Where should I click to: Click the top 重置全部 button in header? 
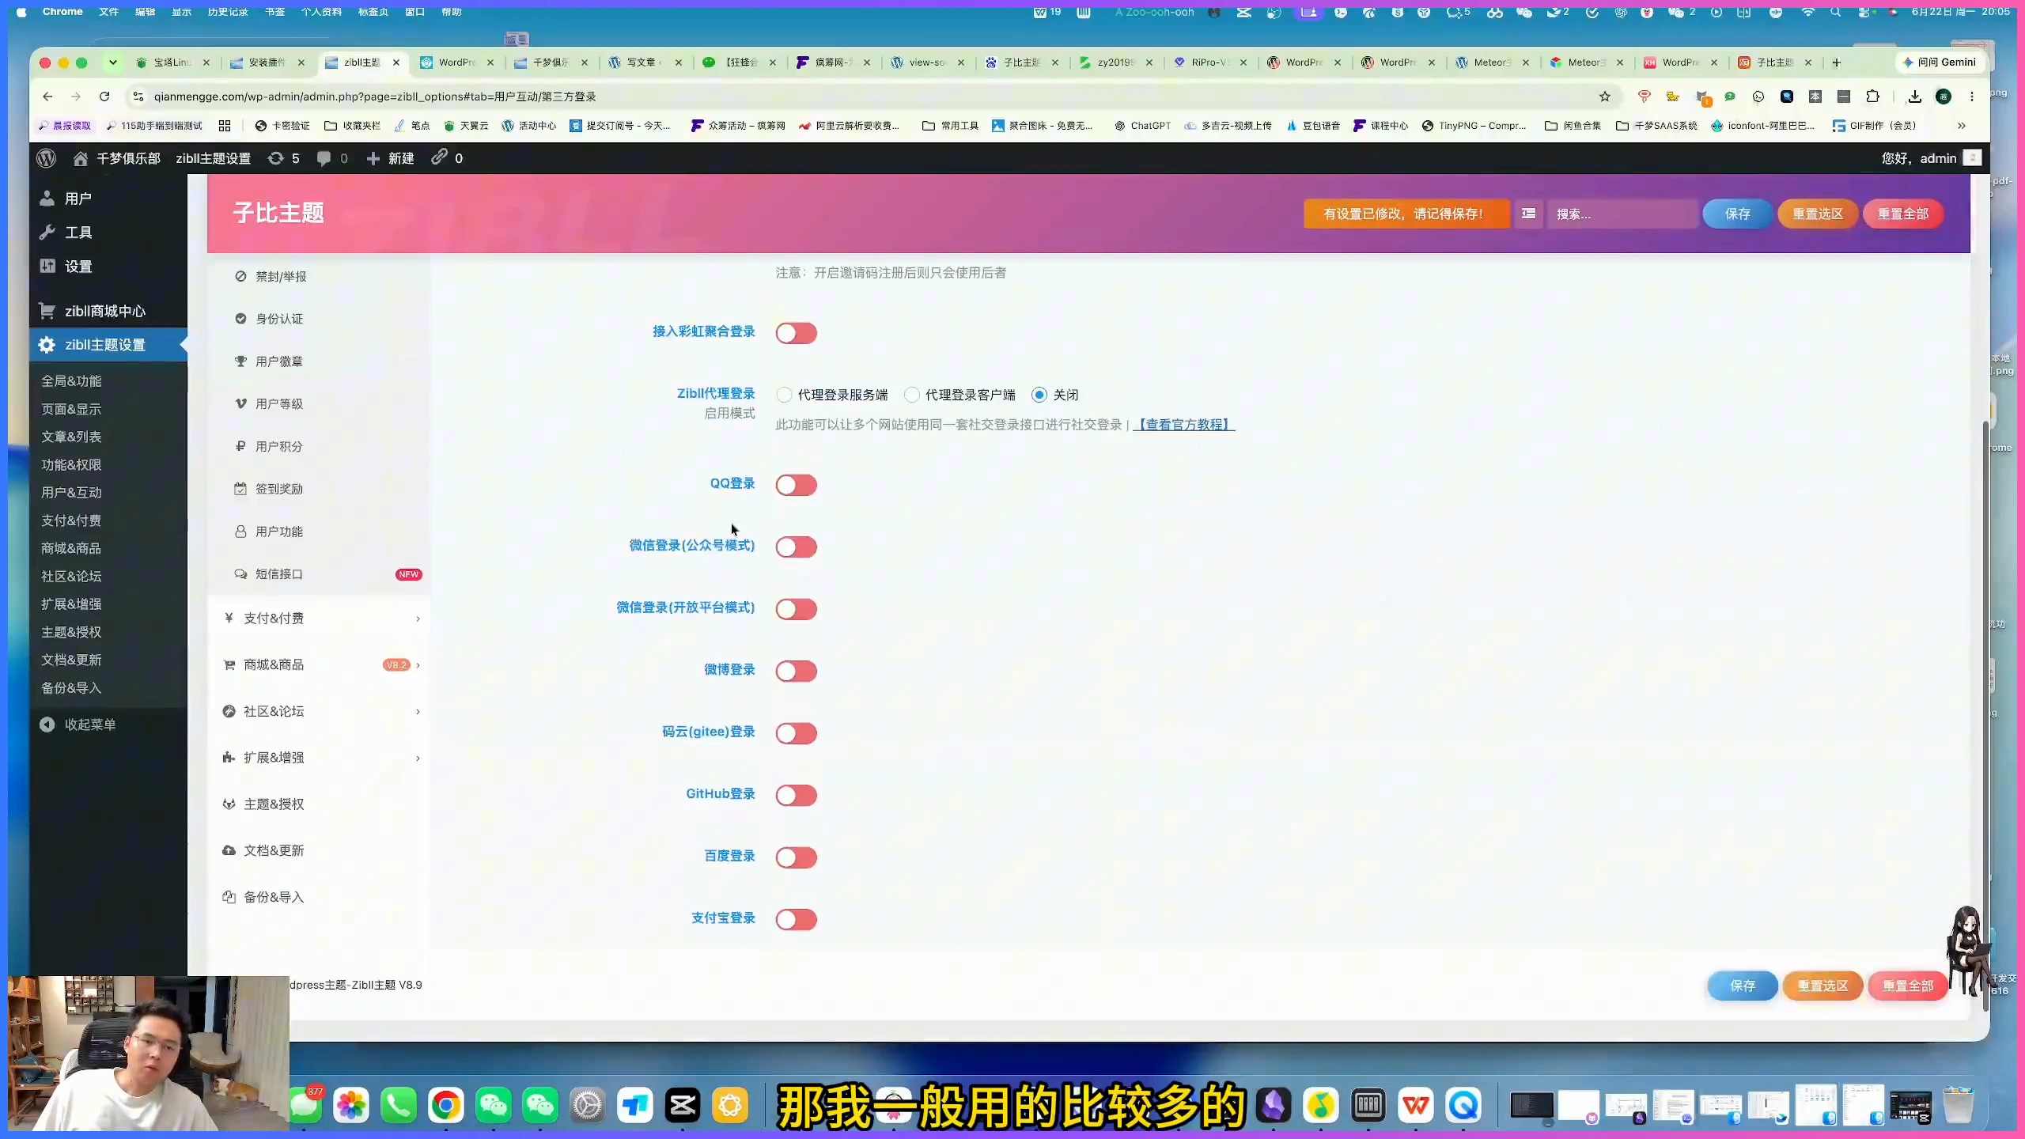[x=1903, y=214]
